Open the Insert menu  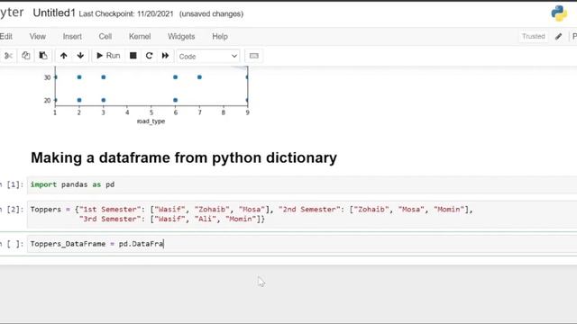[72, 36]
